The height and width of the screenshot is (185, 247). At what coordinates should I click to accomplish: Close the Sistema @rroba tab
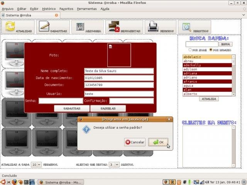(56, 15)
